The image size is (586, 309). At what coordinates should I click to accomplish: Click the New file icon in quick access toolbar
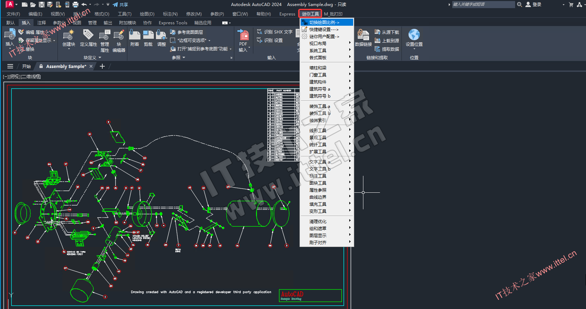pos(24,5)
